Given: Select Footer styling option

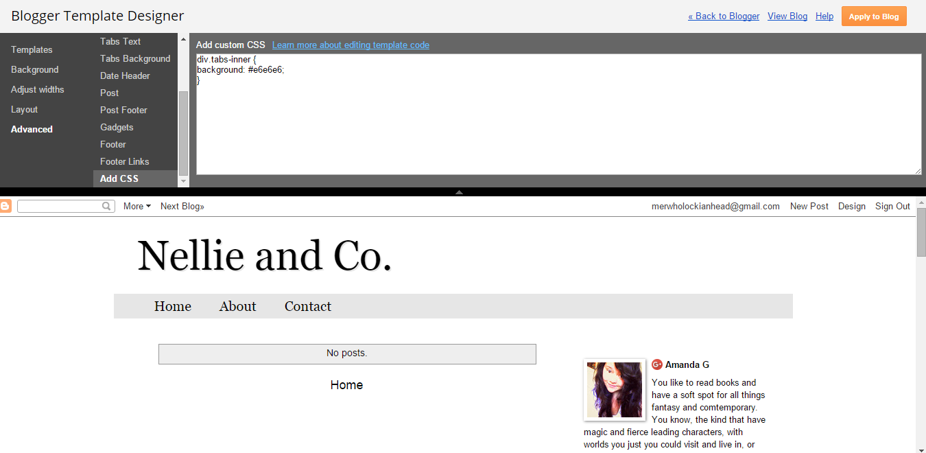Looking at the screenshot, I should [113, 144].
